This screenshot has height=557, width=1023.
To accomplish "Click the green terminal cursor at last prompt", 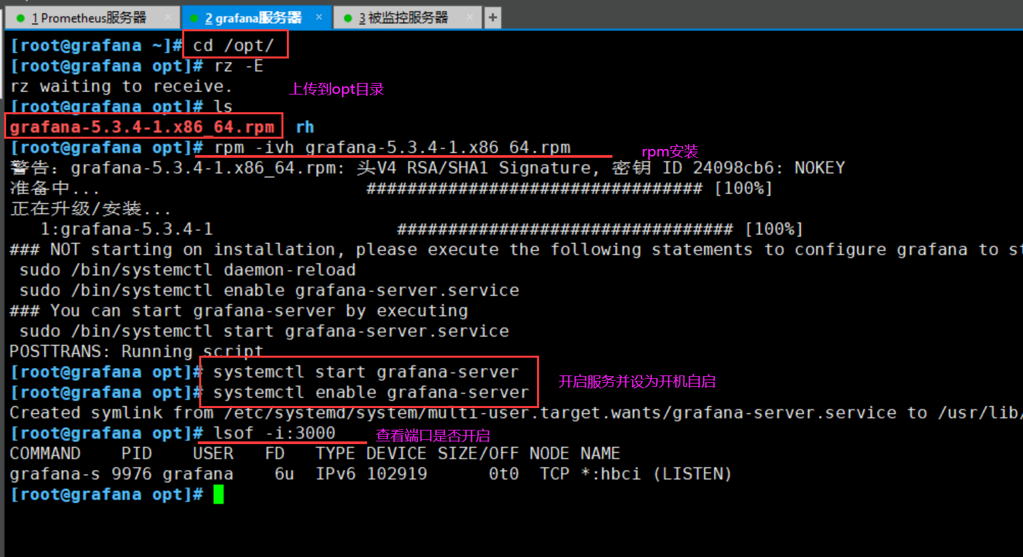I will pyautogui.click(x=218, y=494).
